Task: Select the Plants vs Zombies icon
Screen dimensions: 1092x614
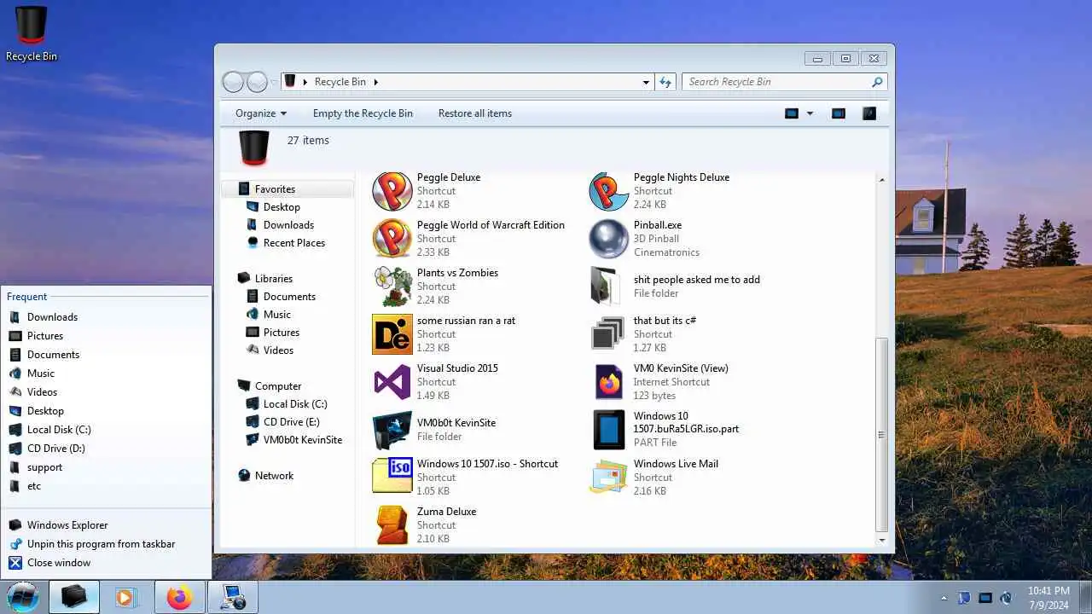Action: point(392,287)
